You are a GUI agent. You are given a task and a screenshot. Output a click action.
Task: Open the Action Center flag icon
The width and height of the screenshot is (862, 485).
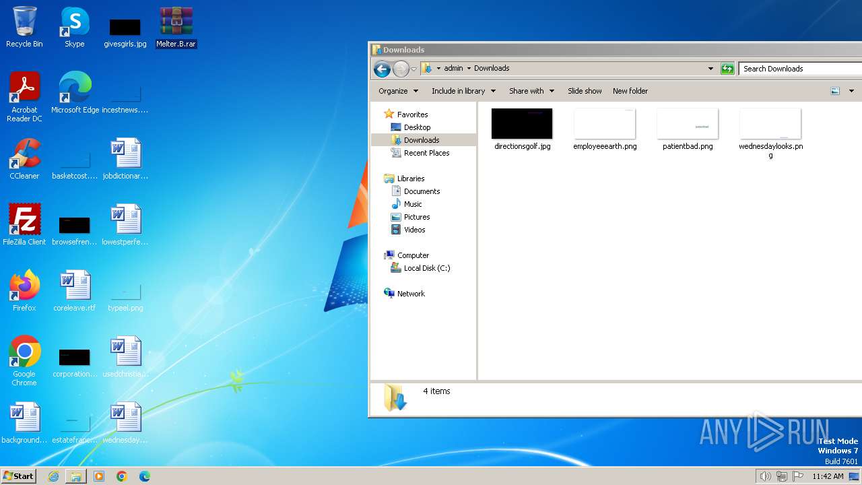pos(798,476)
